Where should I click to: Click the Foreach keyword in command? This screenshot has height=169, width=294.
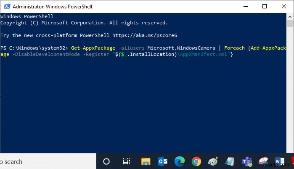234,48
